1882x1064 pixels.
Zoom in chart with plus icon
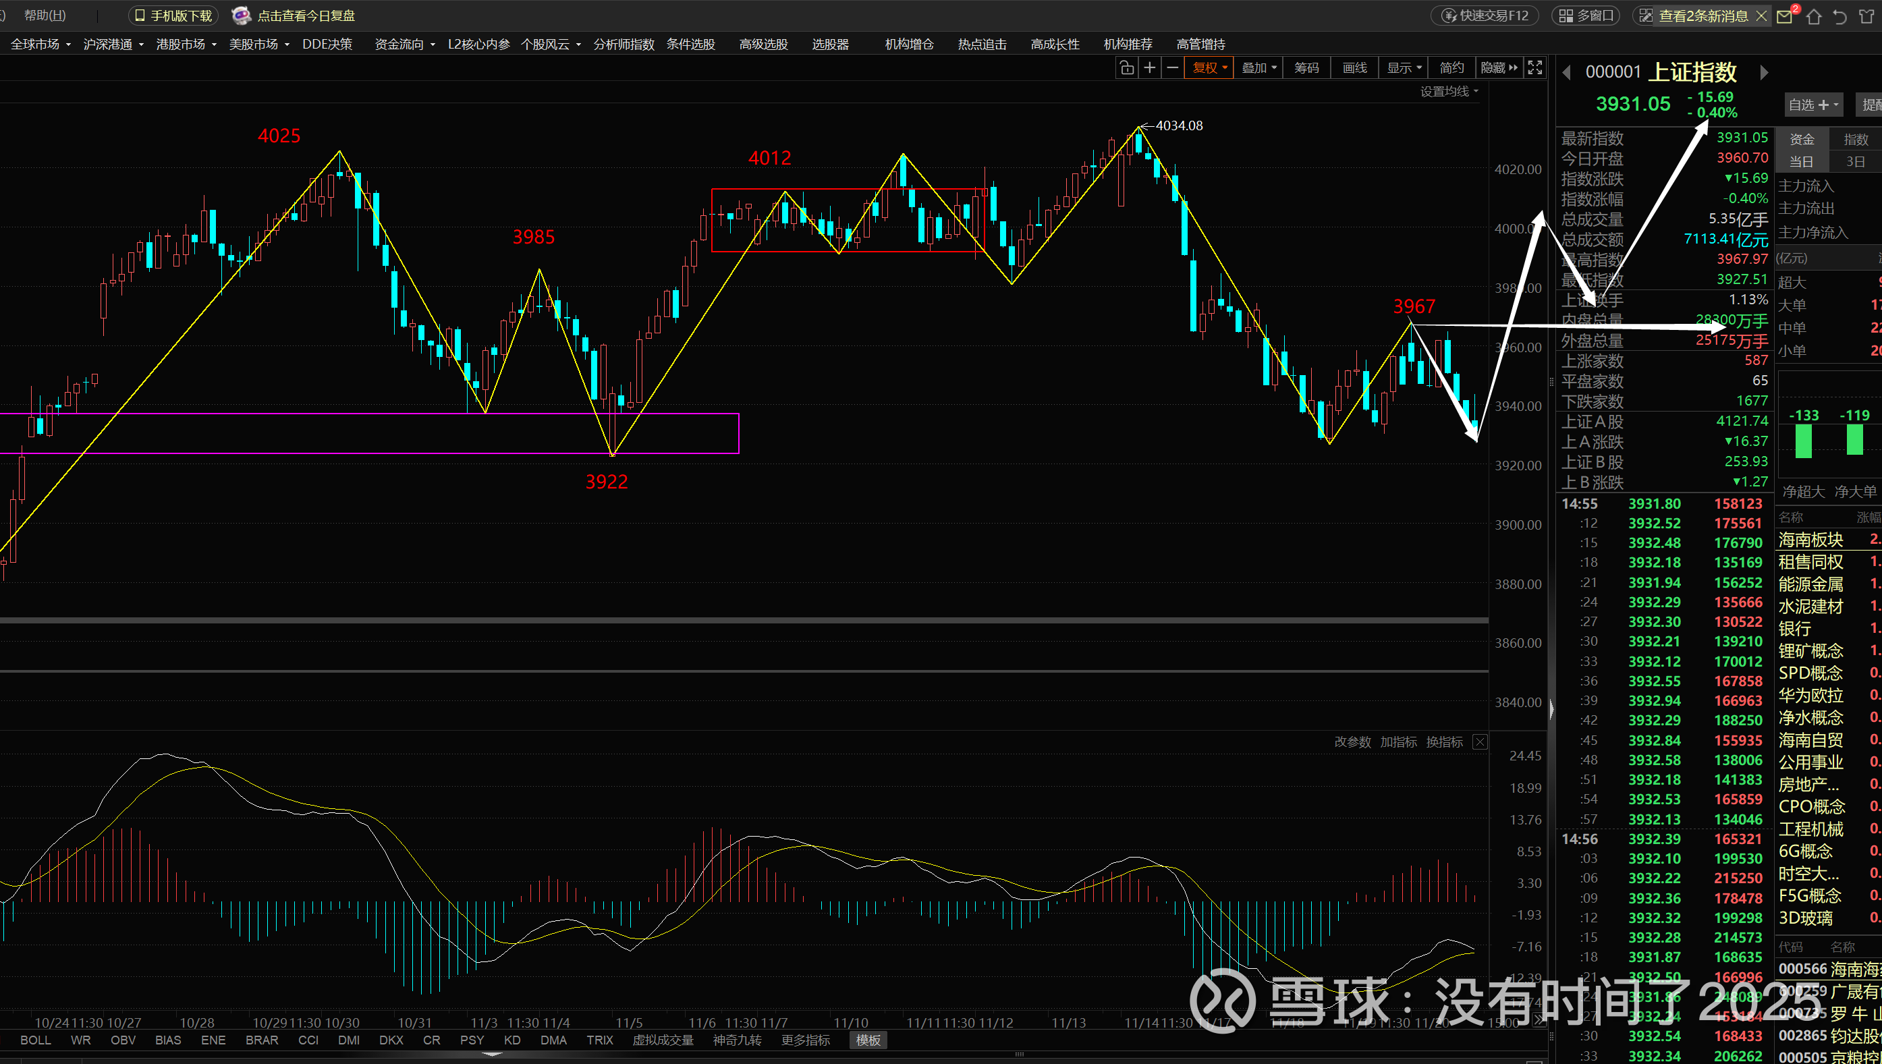pos(1150,68)
